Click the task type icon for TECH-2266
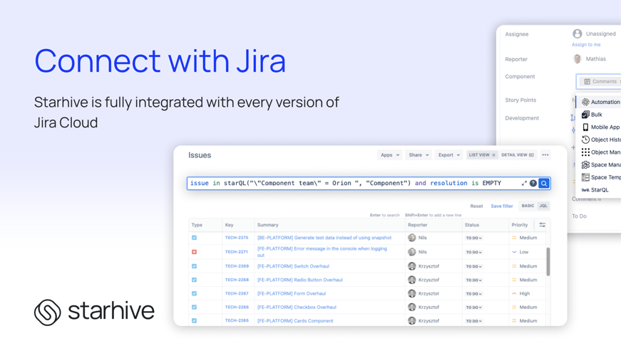 194,307
